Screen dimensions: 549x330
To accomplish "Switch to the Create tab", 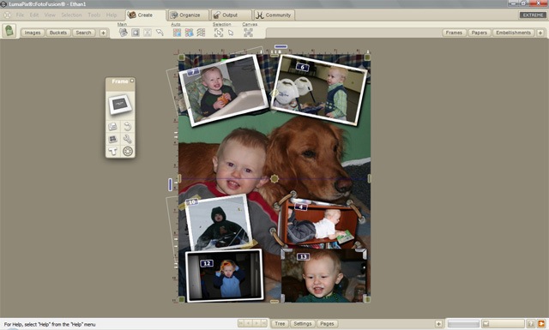I will click(145, 15).
